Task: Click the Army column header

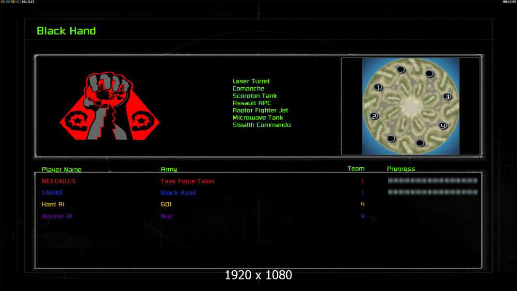Action: click(x=169, y=169)
